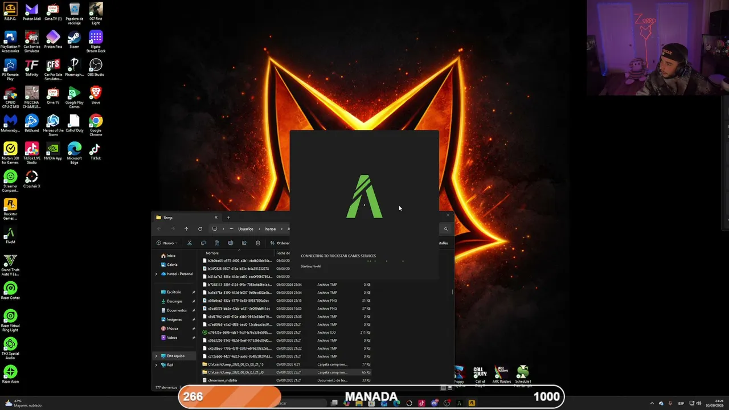Image resolution: width=729 pixels, height=410 pixels.
Task: Open ARC Raiders desktop shortcut
Action: click(x=501, y=374)
